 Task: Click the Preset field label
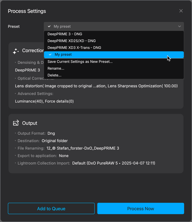click(x=14, y=27)
